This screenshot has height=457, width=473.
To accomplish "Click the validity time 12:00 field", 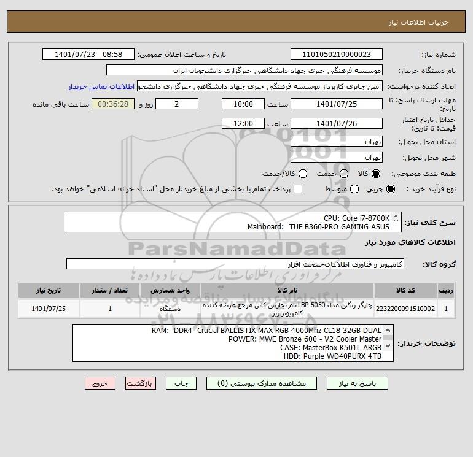I will (243, 123).
